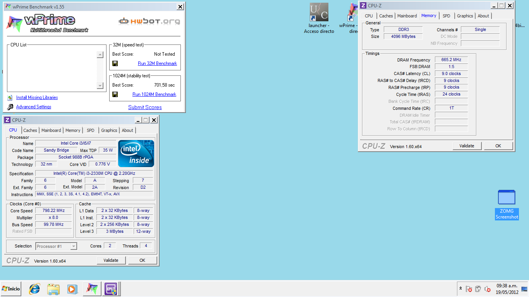This screenshot has height=297, width=529.
Task: Open Internet Explorer from the taskbar
Action: [x=34, y=289]
